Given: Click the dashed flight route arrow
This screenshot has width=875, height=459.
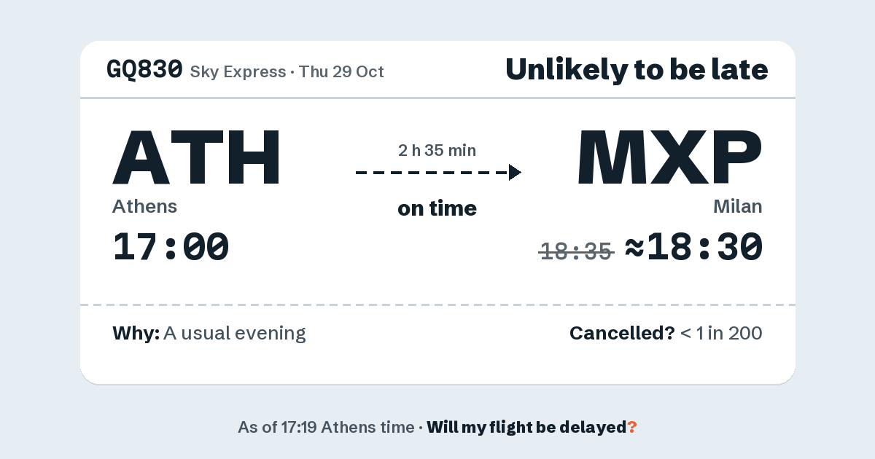Looking at the screenshot, I should pos(438,173).
